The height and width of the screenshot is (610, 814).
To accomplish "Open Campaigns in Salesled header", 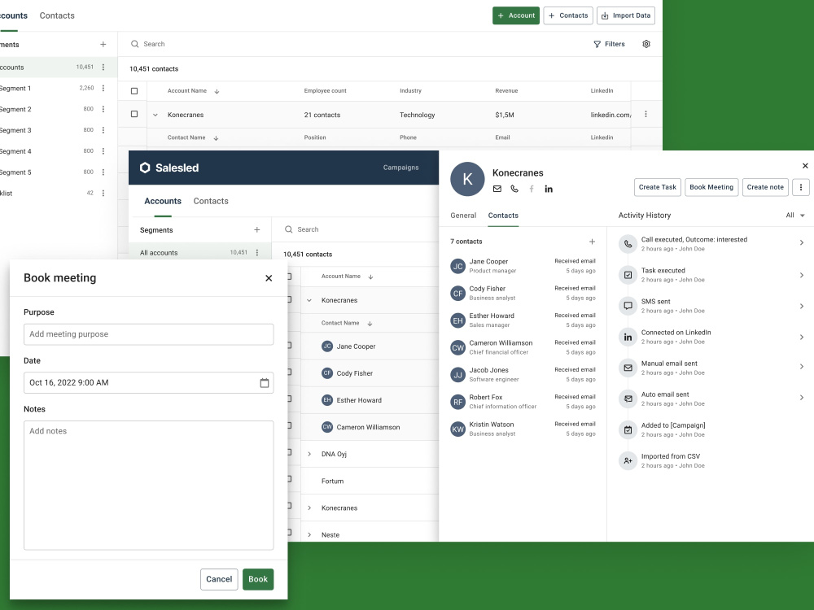I will [400, 168].
